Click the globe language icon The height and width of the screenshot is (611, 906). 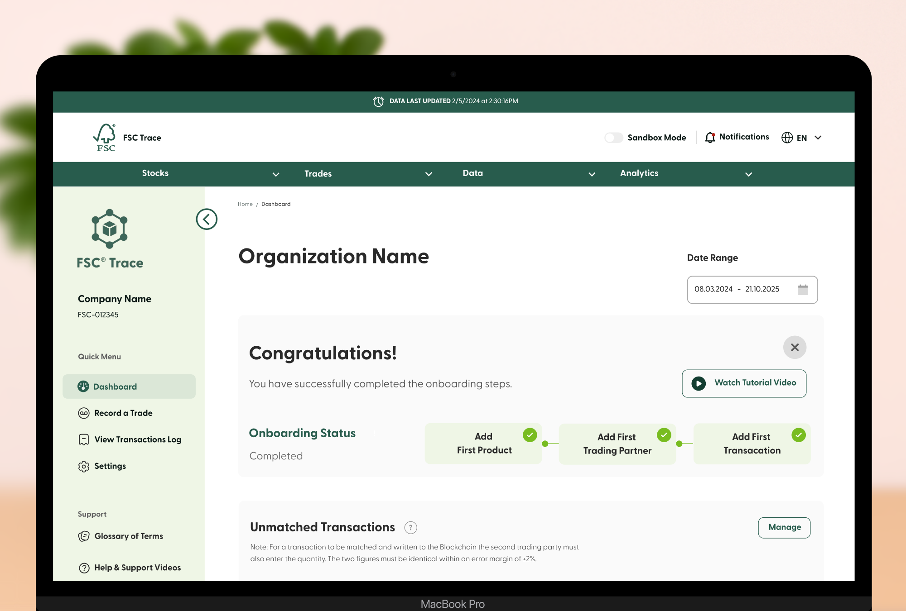[787, 138]
